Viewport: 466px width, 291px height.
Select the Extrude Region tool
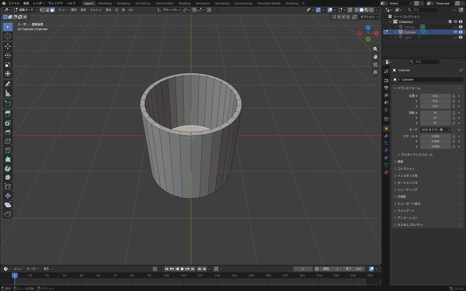pyautogui.click(x=8, y=114)
